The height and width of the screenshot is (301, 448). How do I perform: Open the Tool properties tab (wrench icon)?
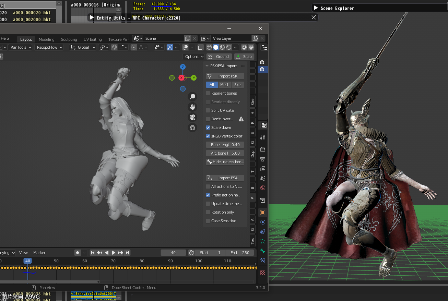click(x=263, y=137)
